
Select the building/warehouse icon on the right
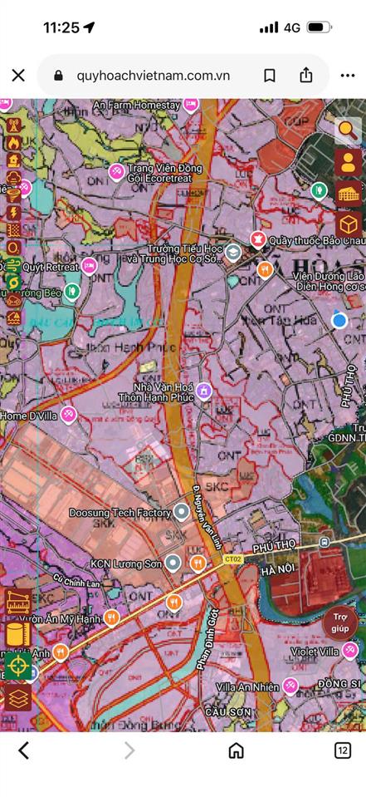click(x=349, y=193)
